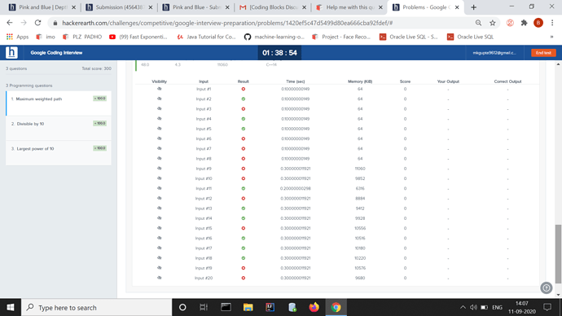562x316 pixels.
Task: Toggle visibility icon for Input #7
Action: [159, 148]
